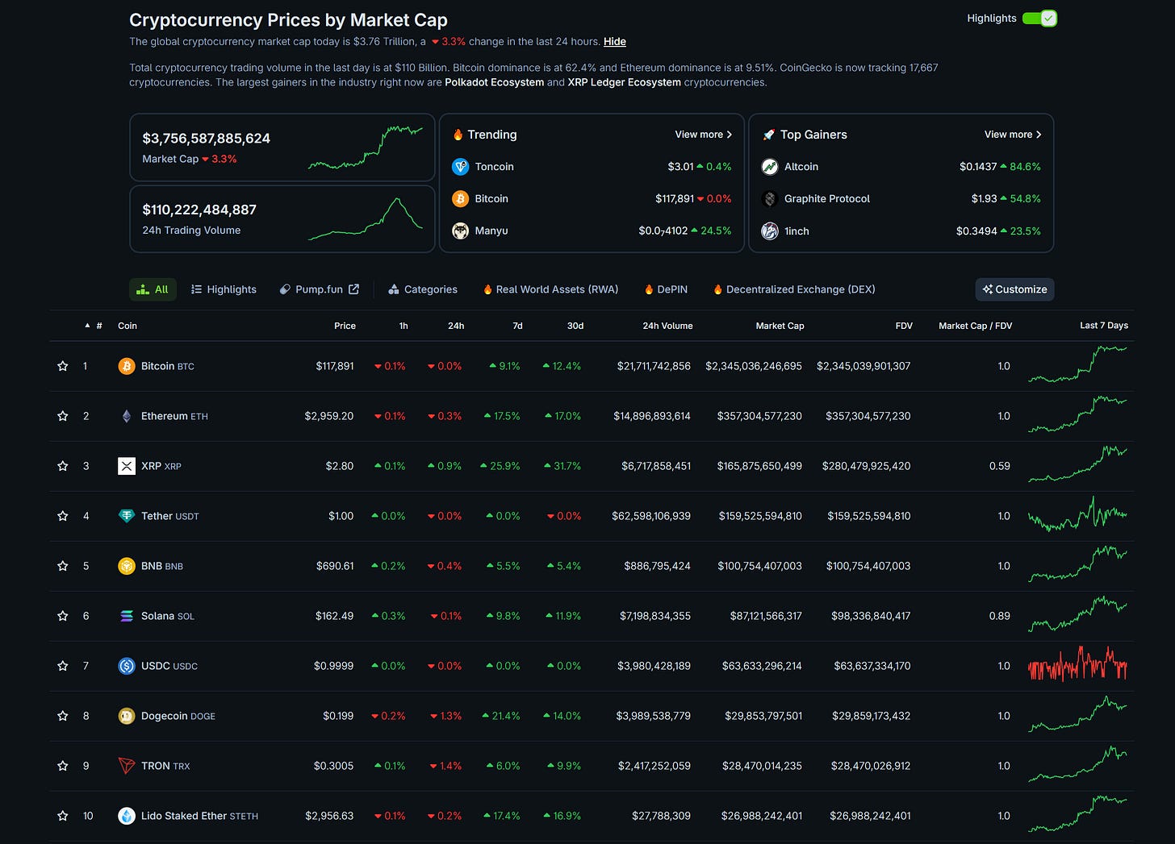Sort table by the # rank column
This screenshot has width=1175, height=844.
(x=94, y=326)
